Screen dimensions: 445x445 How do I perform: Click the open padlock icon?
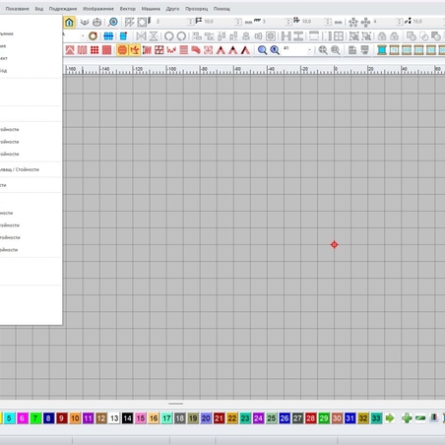394,35
